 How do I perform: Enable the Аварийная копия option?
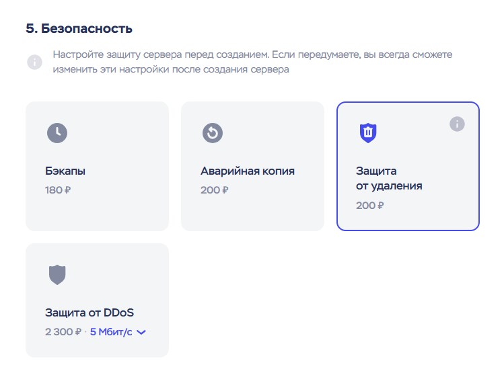click(x=252, y=166)
